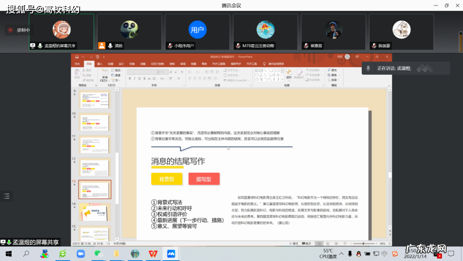Launch WPS Office from the taskbar
The width and height of the screenshot is (463, 261).
pos(153,254)
